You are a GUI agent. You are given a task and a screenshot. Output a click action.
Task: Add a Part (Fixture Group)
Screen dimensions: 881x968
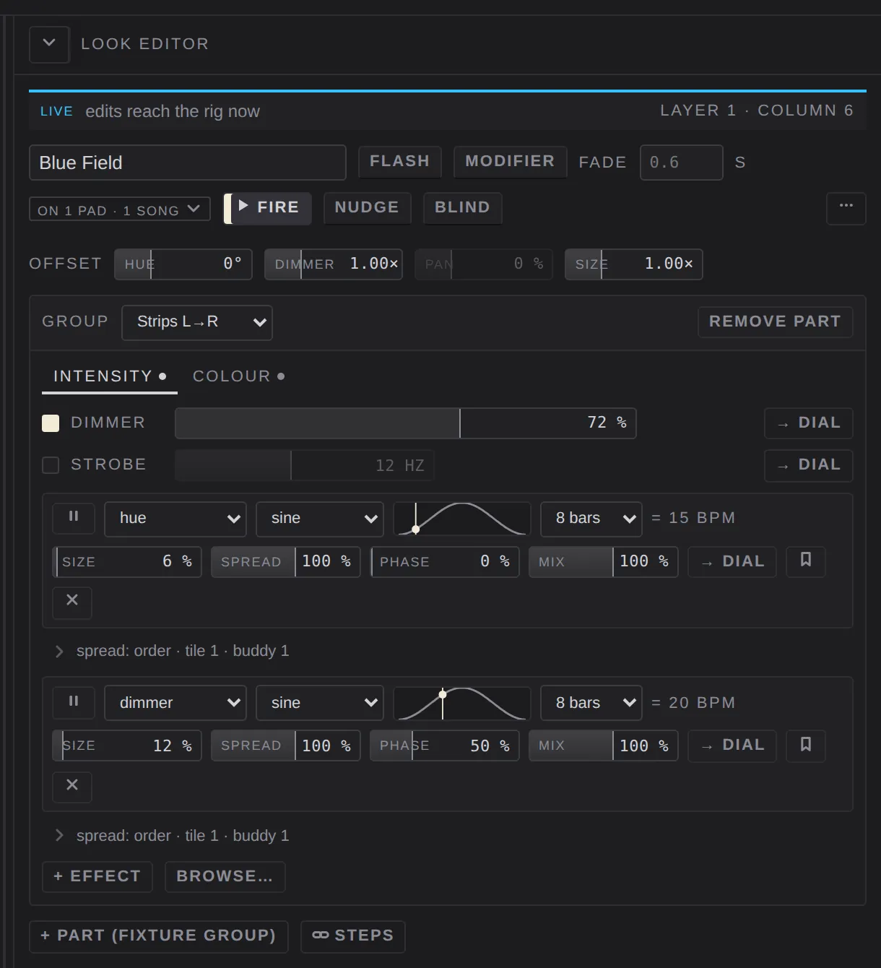point(159,936)
